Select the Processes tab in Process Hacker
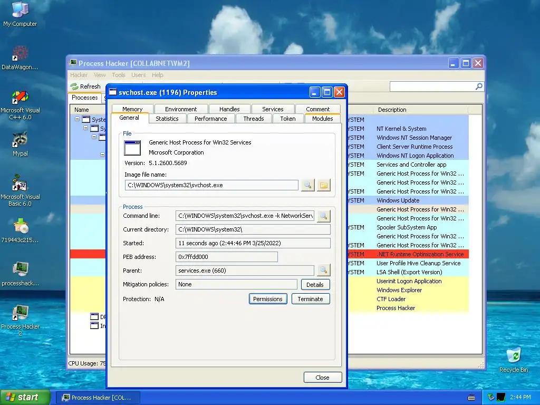The height and width of the screenshot is (405, 540). point(85,98)
